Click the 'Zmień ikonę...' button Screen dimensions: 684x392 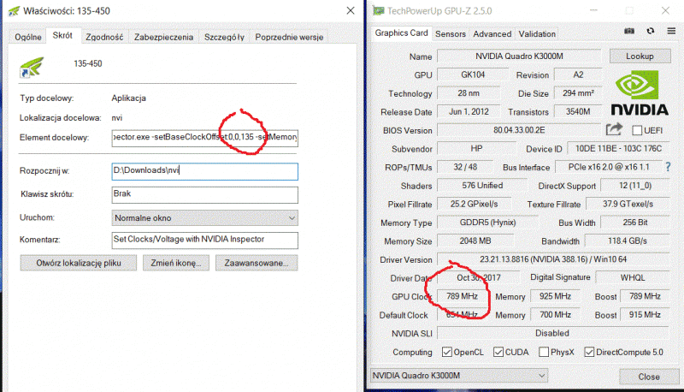pyautogui.click(x=176, y=263)
